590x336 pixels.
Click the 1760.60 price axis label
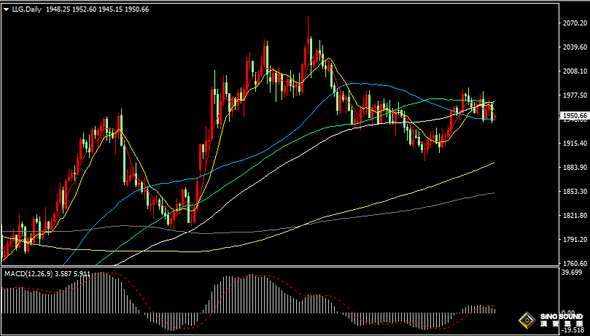coord(574,264)
